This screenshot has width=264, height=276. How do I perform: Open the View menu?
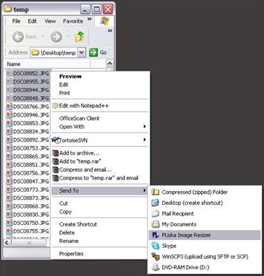click(x=50, y=21)
